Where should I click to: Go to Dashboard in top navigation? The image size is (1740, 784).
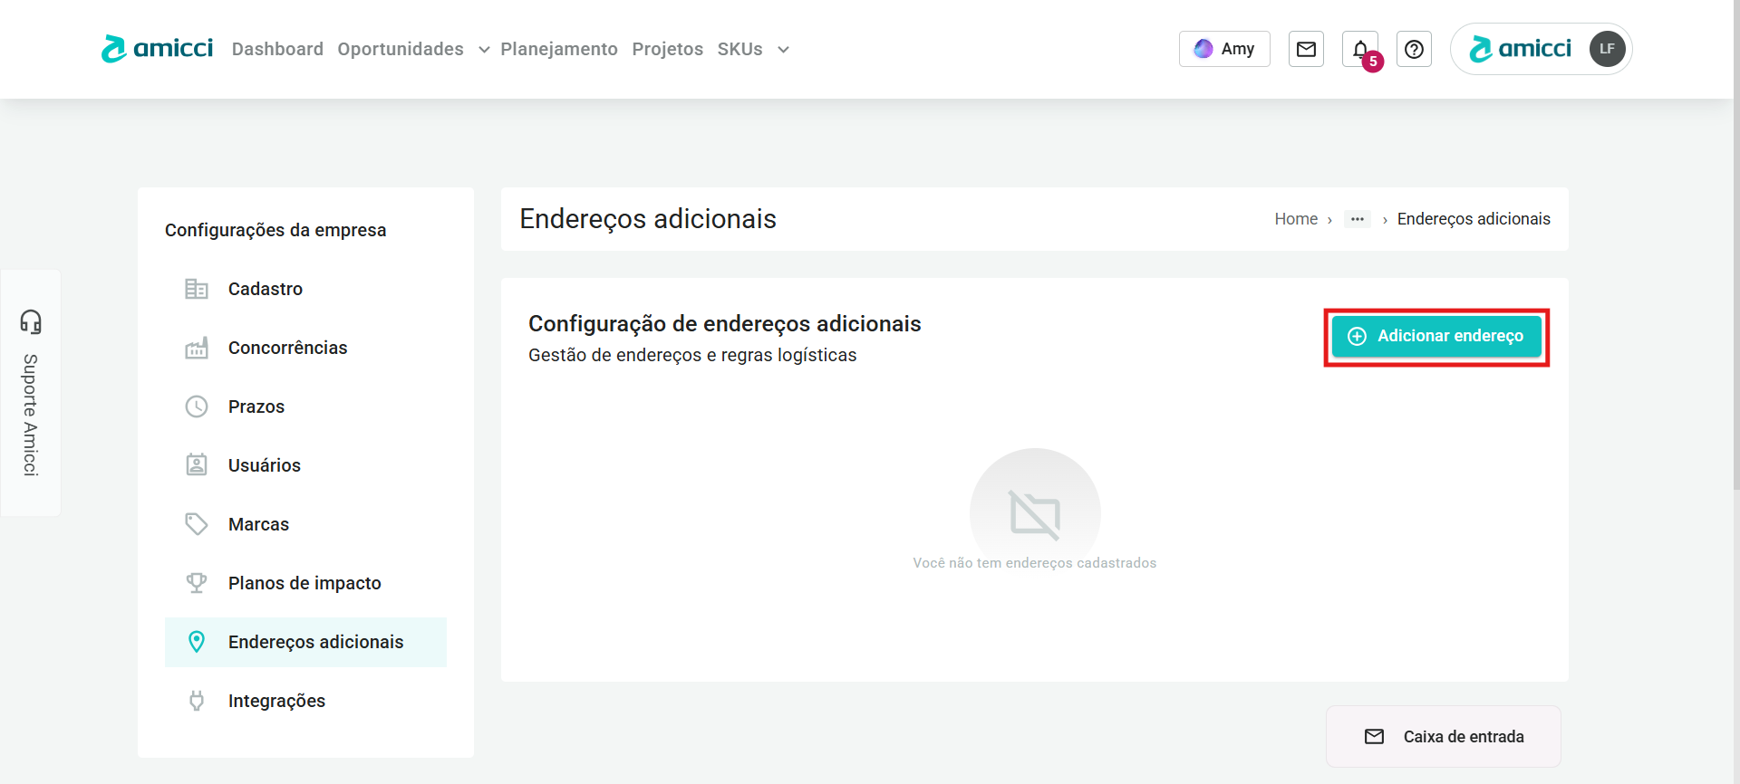pos(277,49)
